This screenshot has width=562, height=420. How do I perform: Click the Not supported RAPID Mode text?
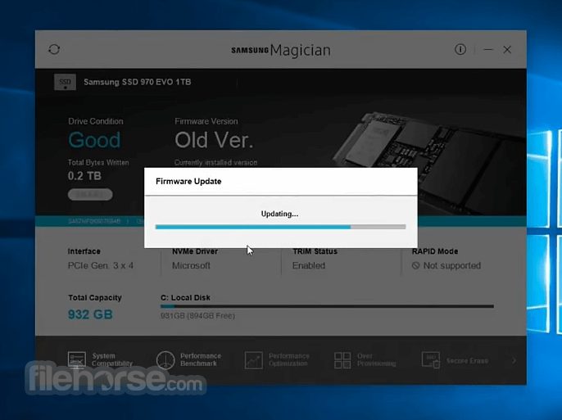452,266
